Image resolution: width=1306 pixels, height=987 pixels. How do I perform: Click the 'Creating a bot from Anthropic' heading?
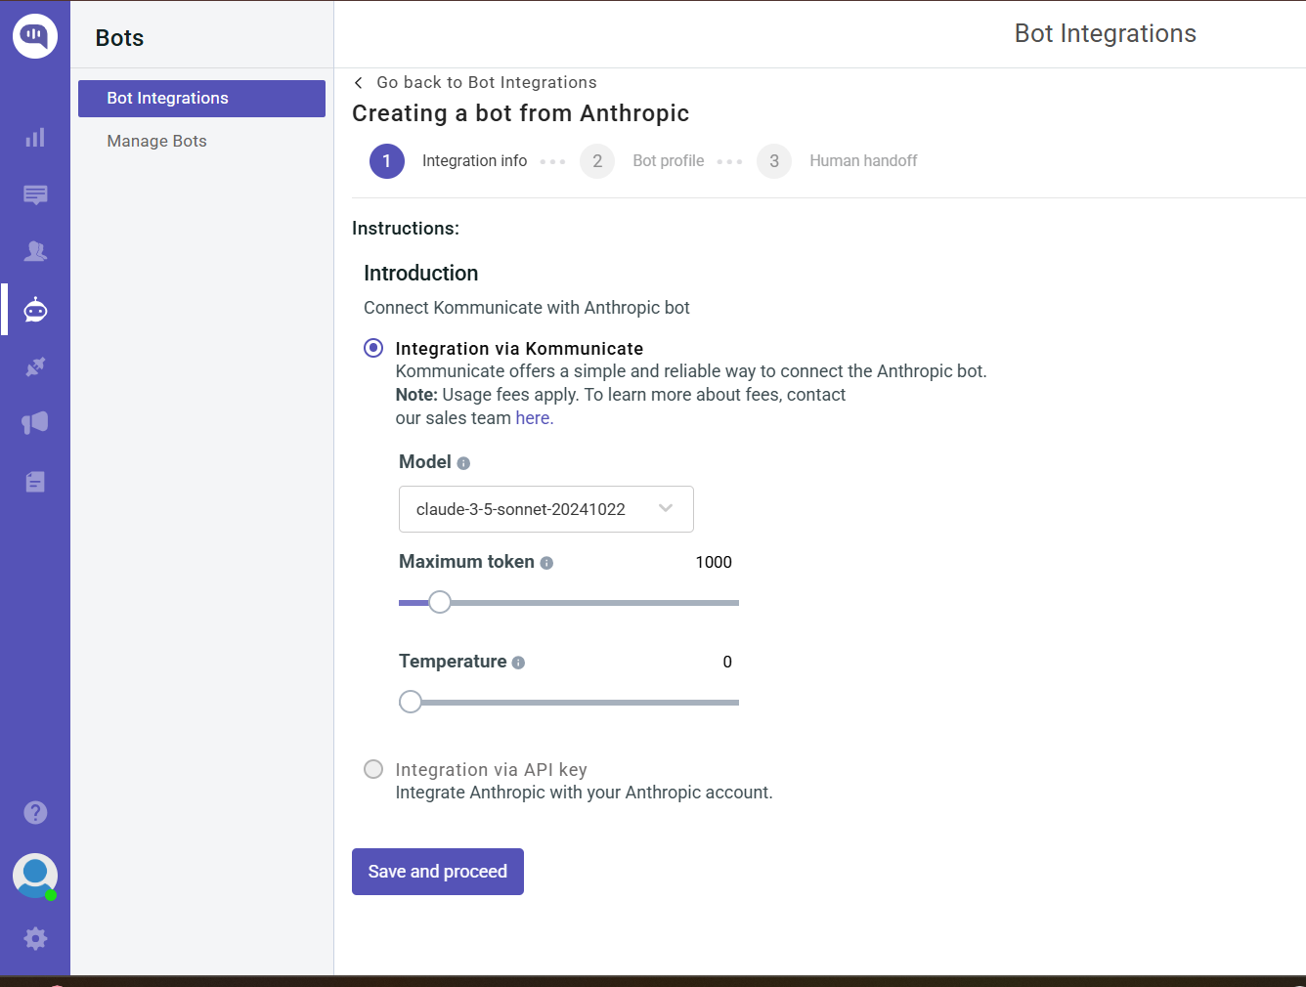click(x=521, y=113)
